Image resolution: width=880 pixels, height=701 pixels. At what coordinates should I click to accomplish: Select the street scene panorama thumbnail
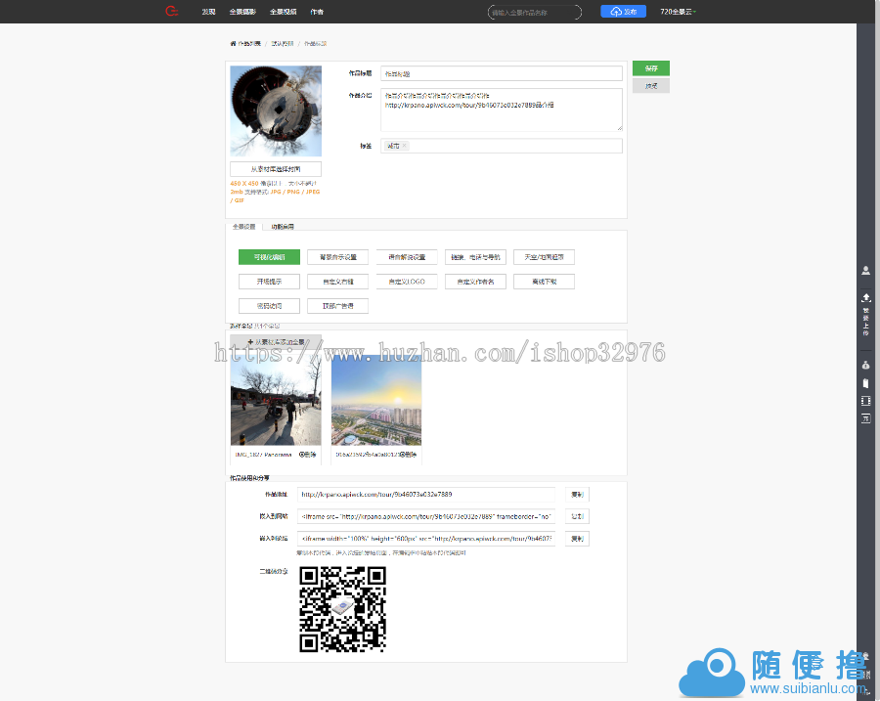coord(276,400)
